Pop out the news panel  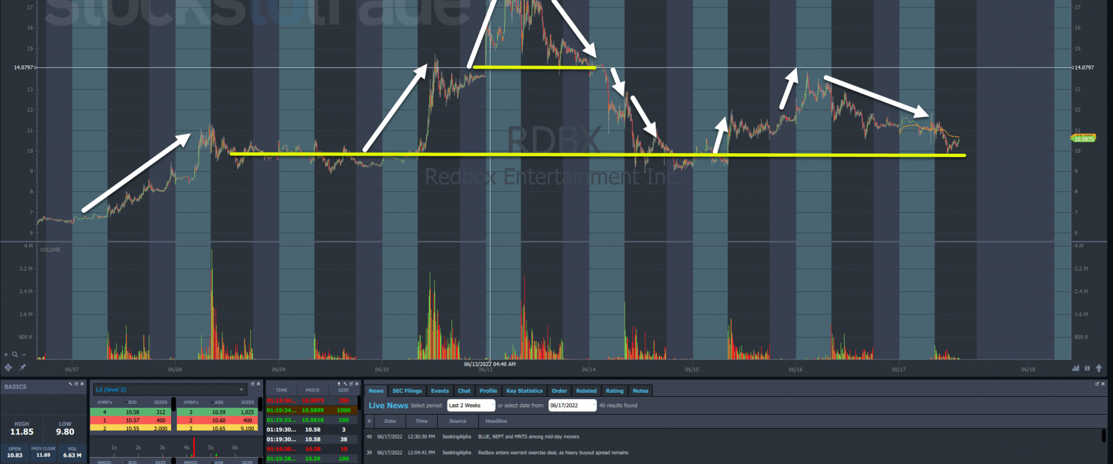1097,384
